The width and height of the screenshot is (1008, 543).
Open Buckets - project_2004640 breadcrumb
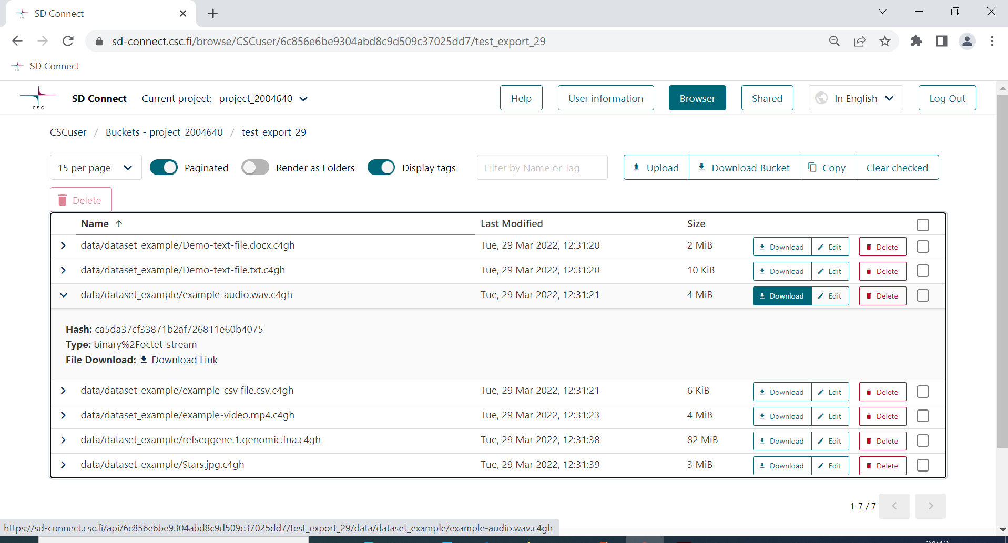164,132
